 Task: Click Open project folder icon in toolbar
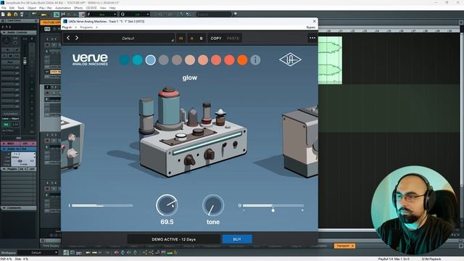tap(9, 14)
